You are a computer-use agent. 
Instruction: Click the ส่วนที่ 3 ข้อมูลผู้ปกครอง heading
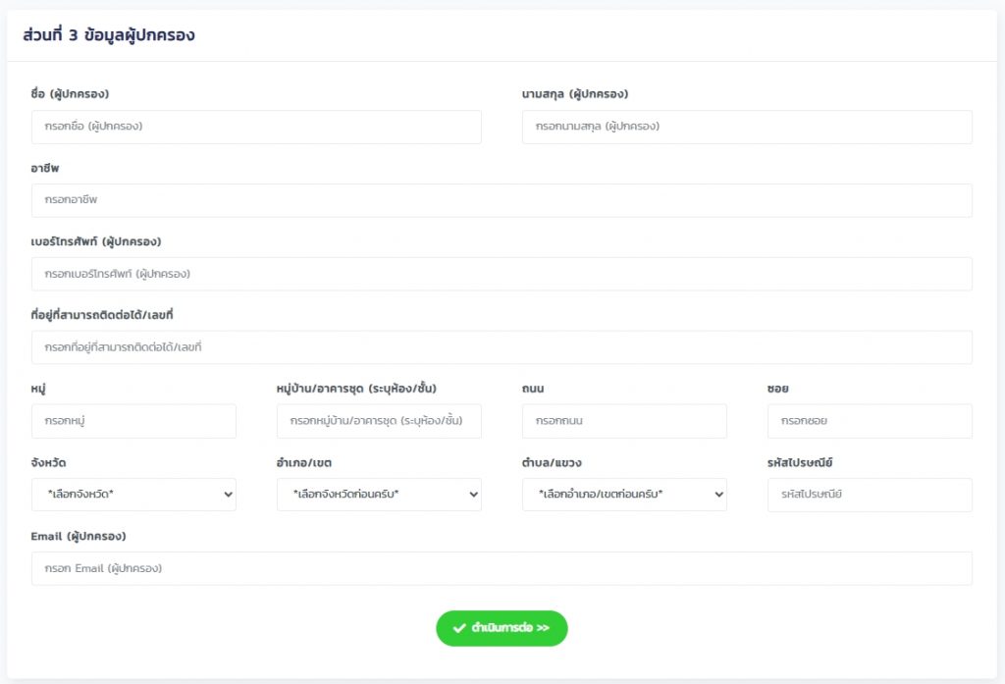[x=109, y=35]
